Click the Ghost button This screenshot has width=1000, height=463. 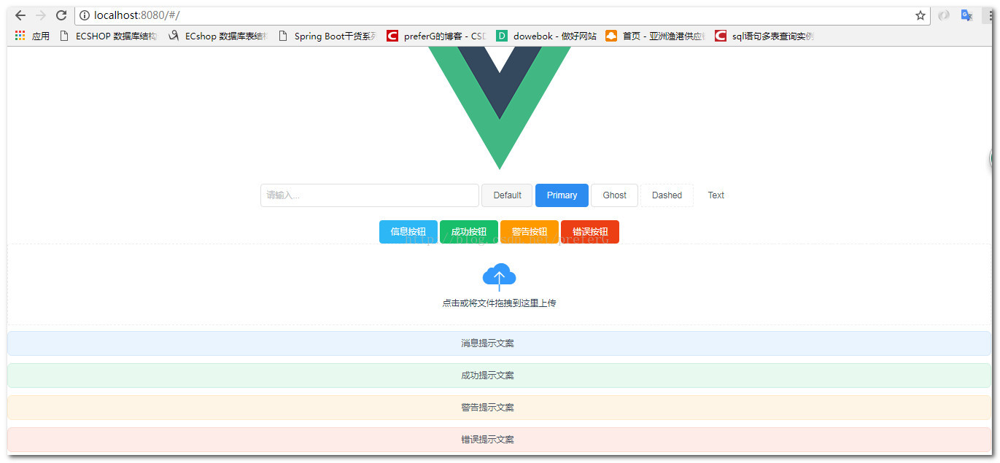tap(614, 195)
